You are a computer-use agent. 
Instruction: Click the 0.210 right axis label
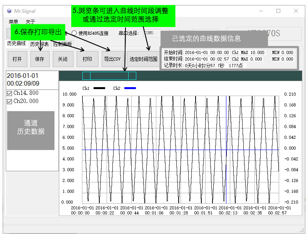click(x=290, y=94)
